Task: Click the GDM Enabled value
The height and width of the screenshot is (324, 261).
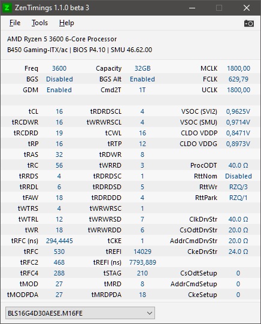Action: coord(59,90)
